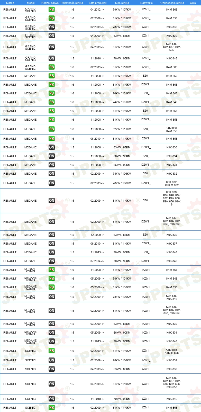Click ON diesel icon of Scenic K9K 846 row
The width and height of the screenshot is (201, 412).
(x=52, y=399)
